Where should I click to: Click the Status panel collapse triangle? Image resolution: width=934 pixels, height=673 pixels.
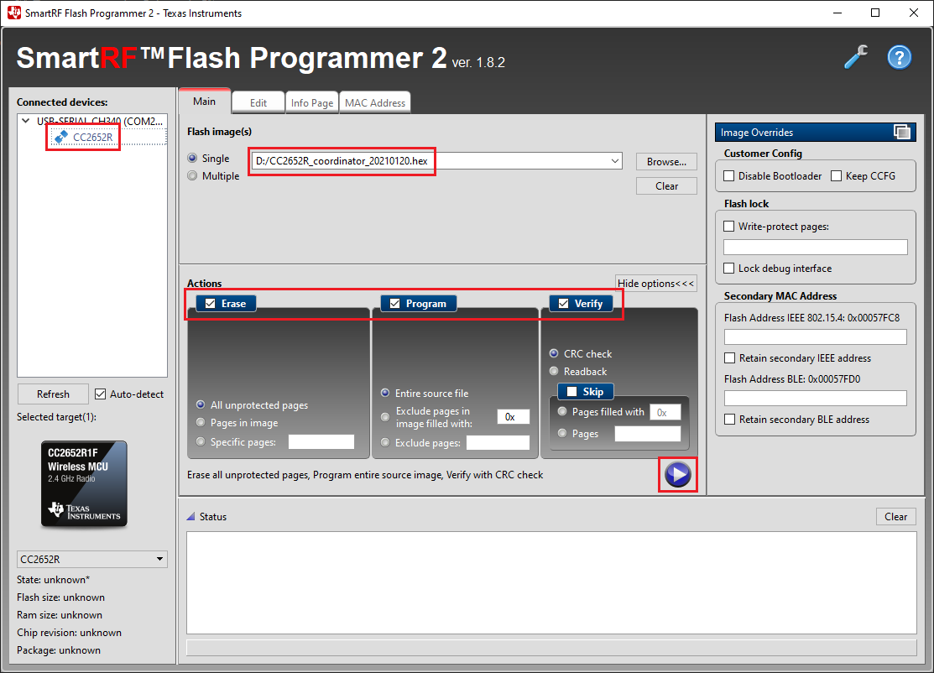pyautogui.click(x=192, y=516)
